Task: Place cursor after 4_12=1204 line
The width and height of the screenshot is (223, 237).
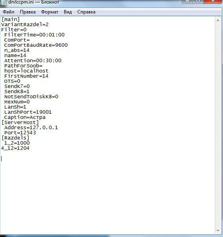Action: pos(29,148)
